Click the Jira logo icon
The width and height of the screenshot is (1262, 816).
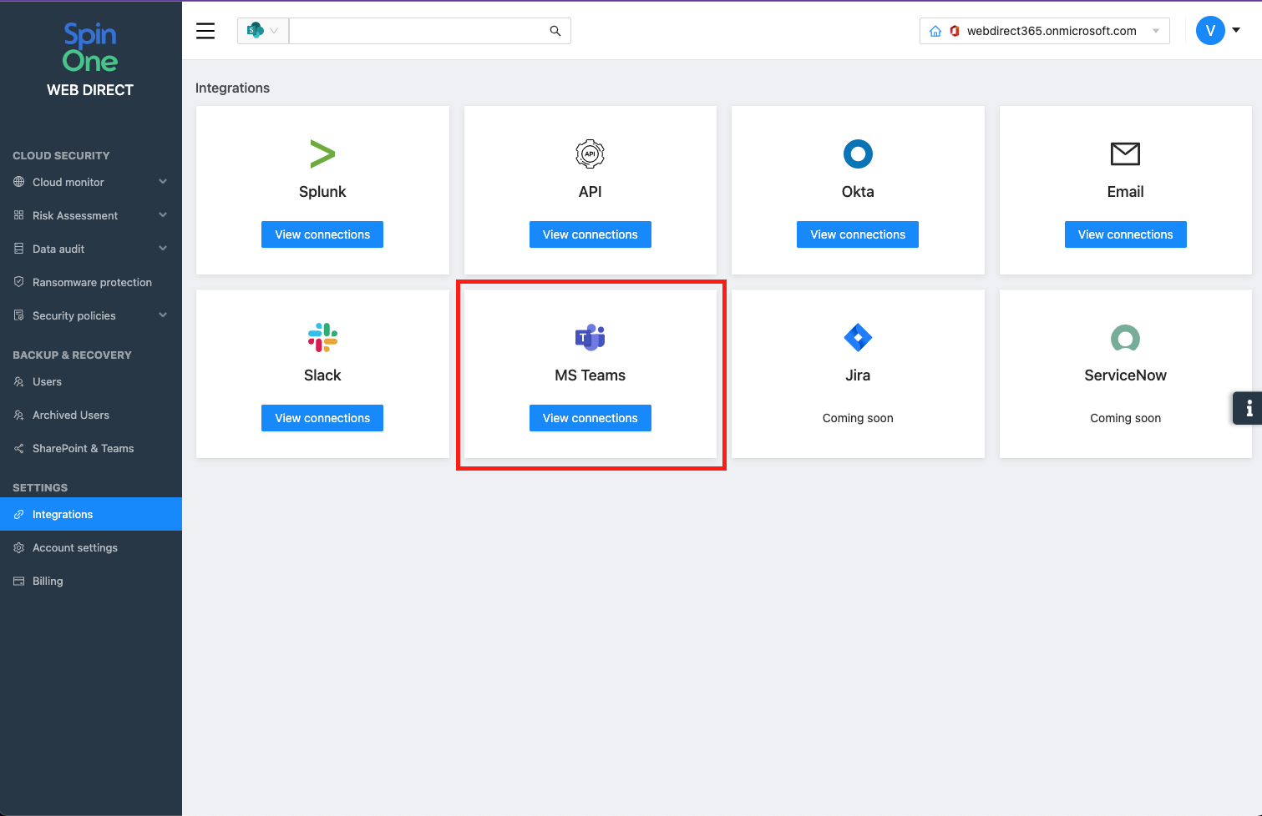[858, 337]
